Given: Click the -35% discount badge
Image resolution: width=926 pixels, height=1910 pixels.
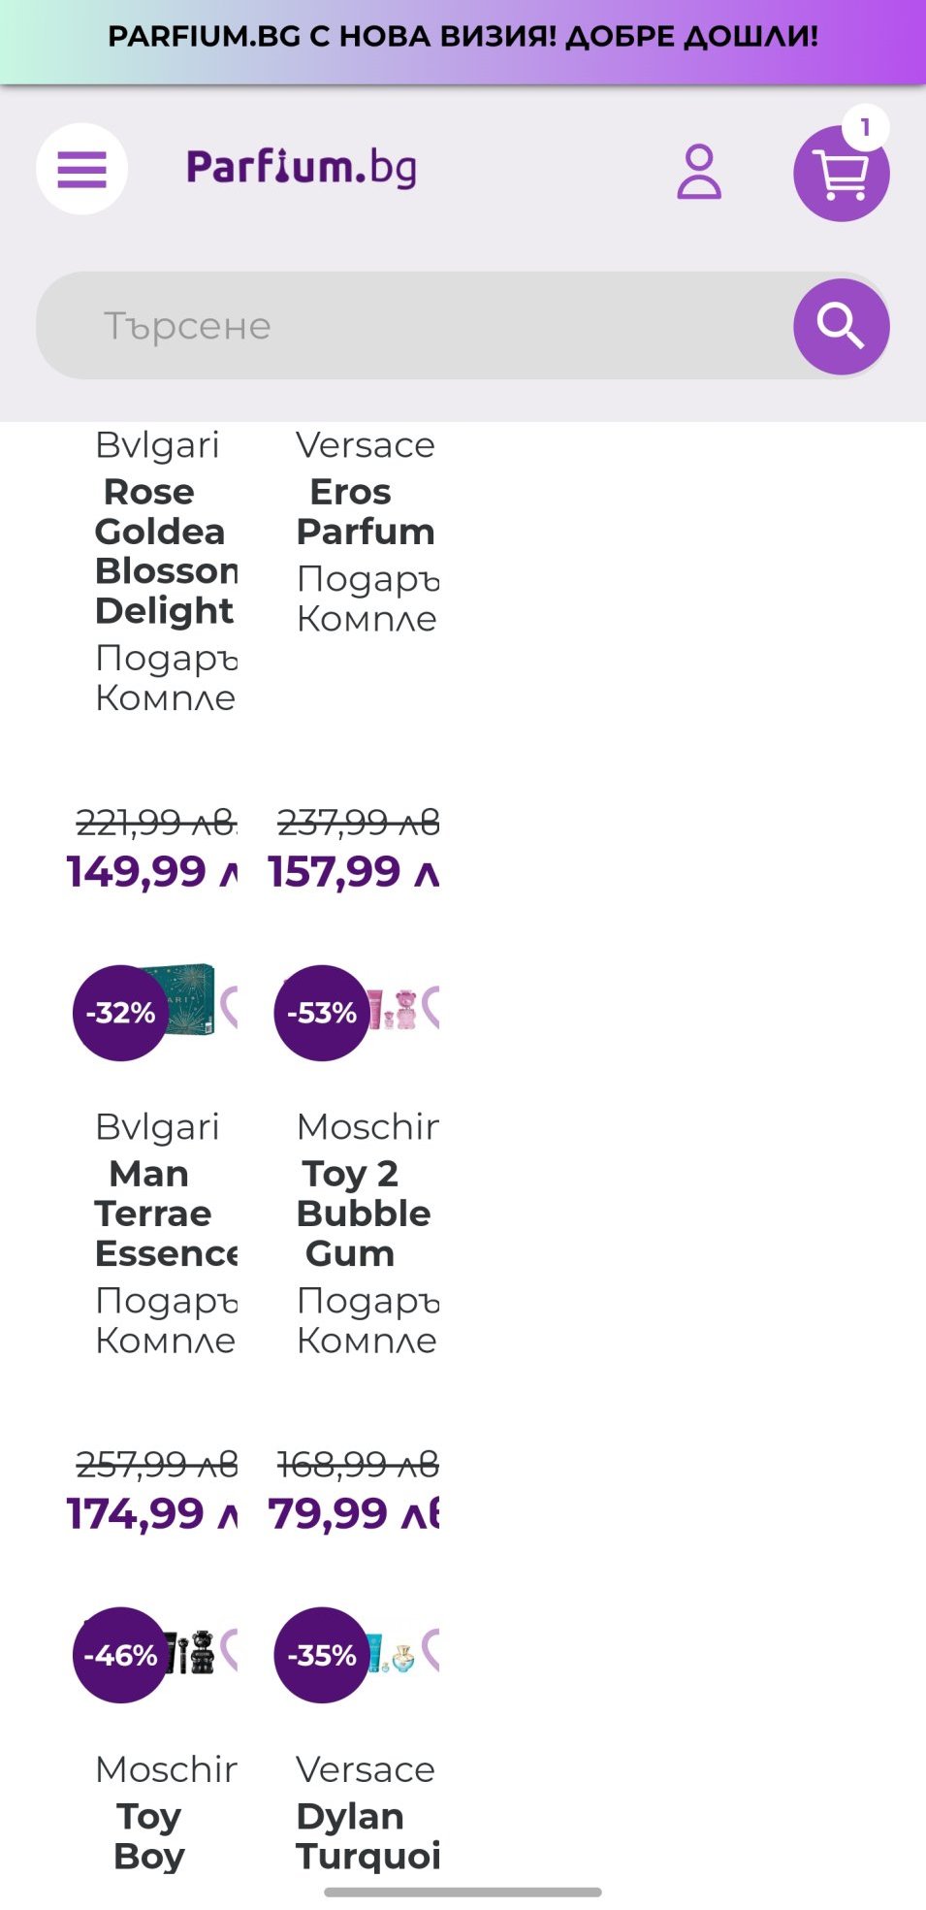Looking at the screenshot, I should click(x=322, y=1655).
